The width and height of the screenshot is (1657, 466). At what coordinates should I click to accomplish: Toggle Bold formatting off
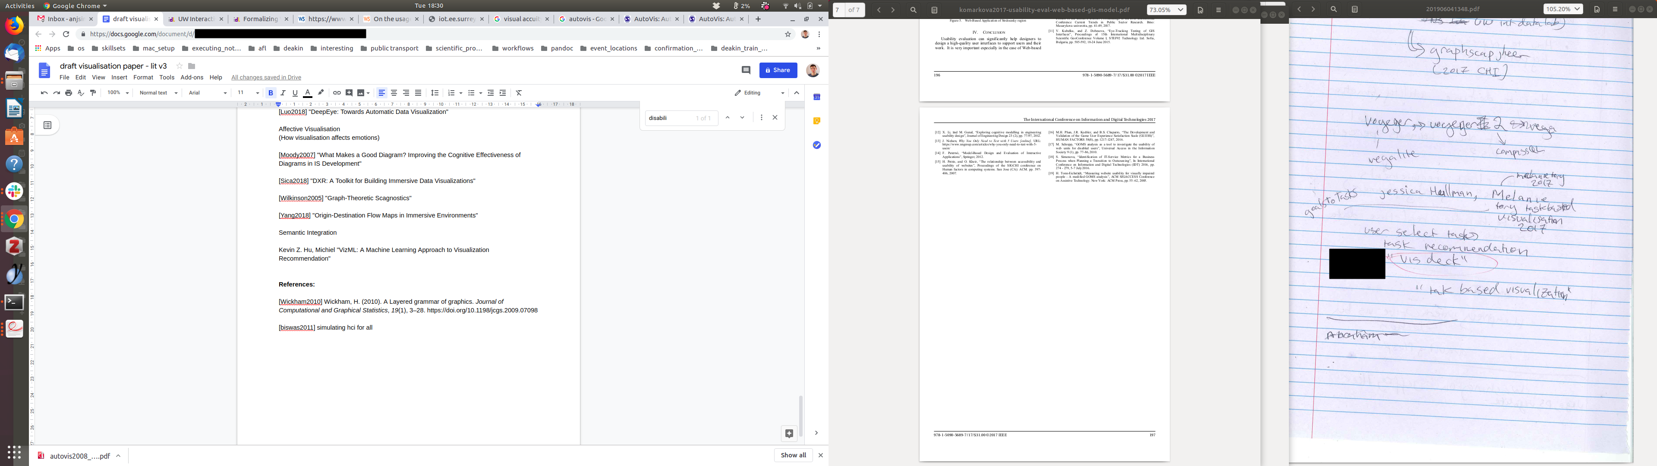pos(270,93)
